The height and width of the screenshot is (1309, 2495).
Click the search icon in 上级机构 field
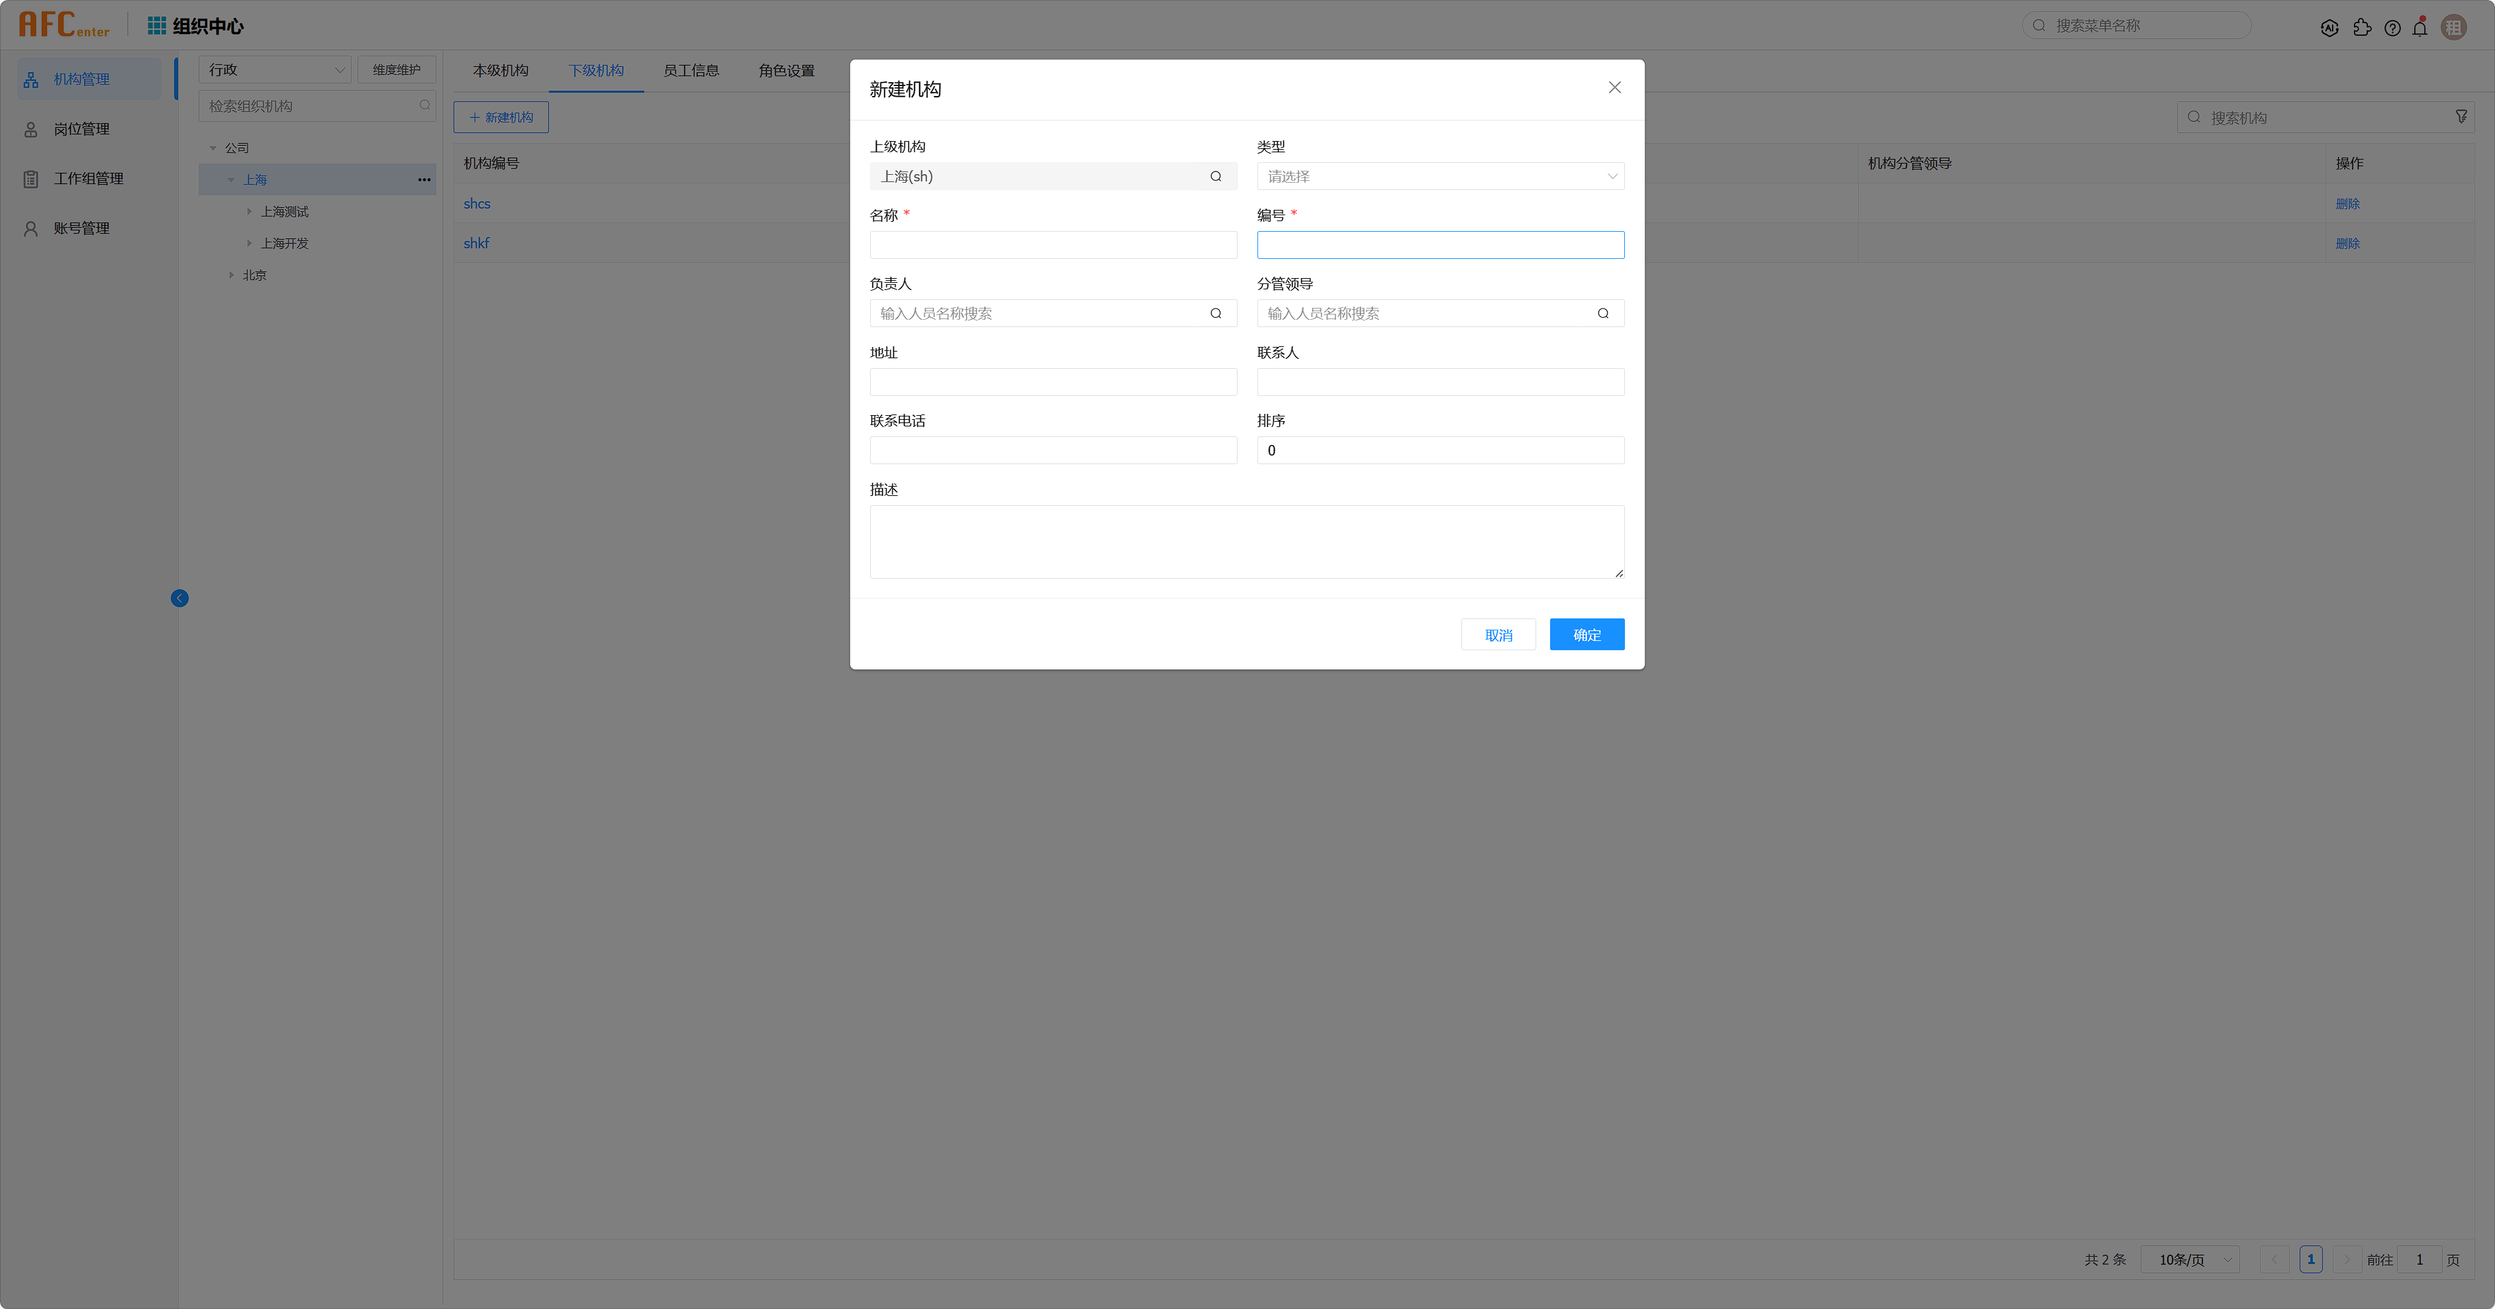tap(1216, 176)
